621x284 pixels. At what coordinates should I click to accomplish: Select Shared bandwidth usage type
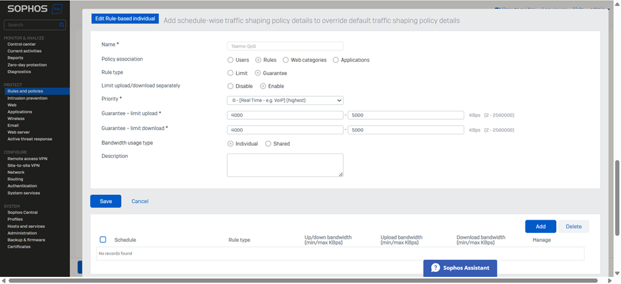(268, 144)
